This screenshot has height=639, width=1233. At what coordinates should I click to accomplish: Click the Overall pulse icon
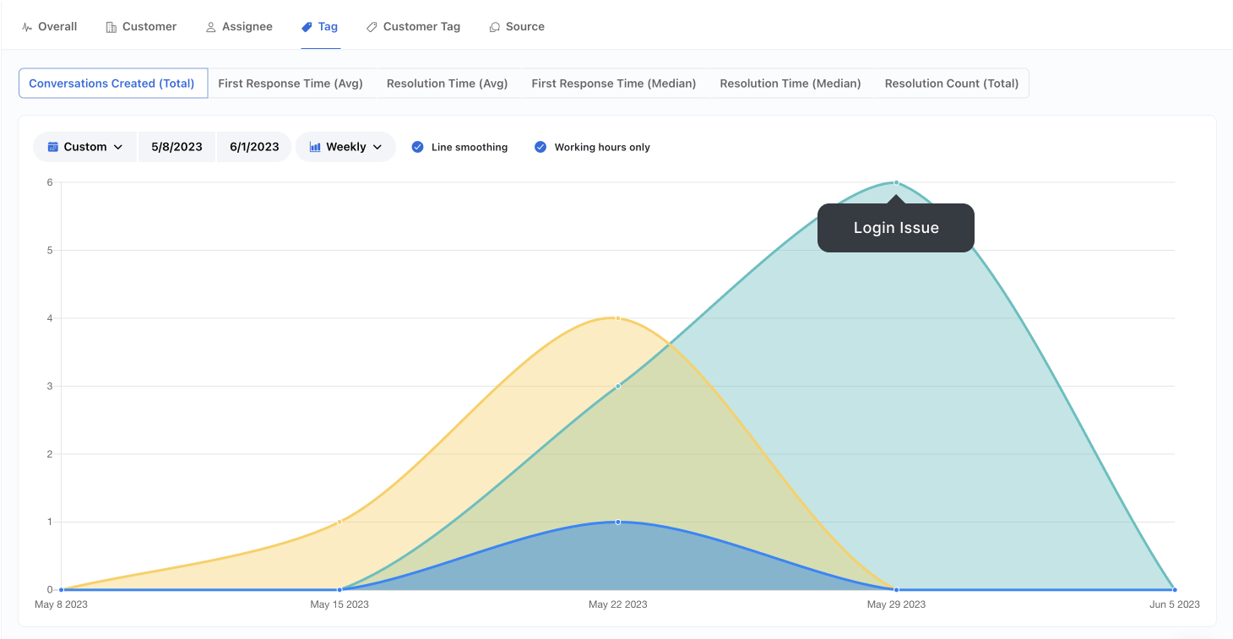[x=27, y=27]
